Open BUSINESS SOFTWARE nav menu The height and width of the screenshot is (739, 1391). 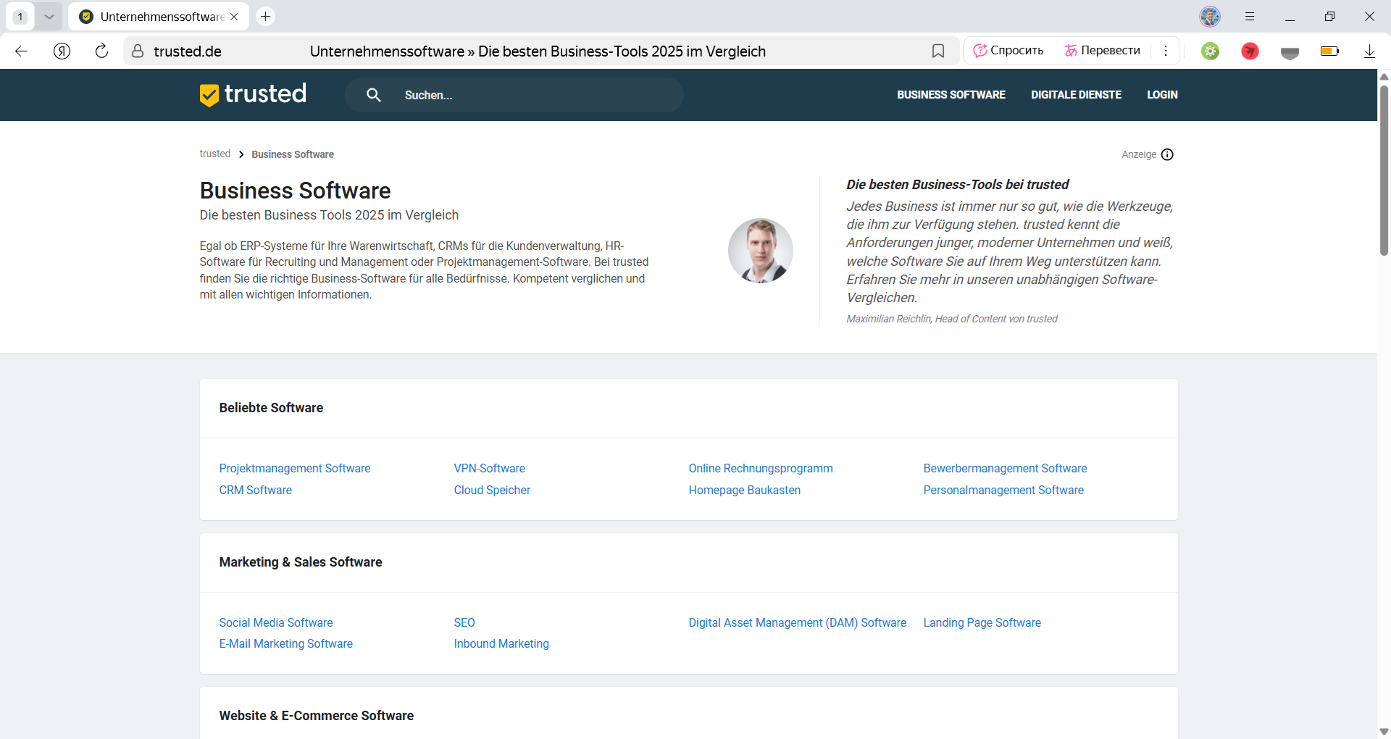[951, 95]
